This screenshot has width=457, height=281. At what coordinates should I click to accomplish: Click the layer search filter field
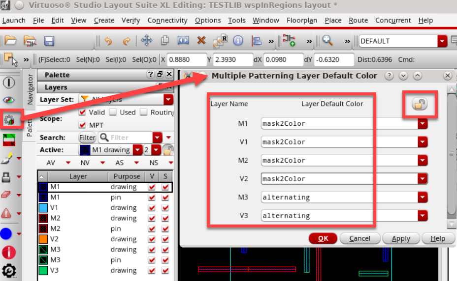[131, 137]
